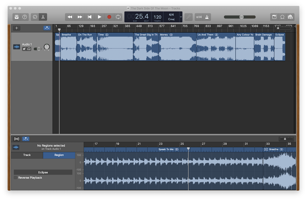Select the Eclipse region in tracks area
307x200 pixels.
[280, 47]
